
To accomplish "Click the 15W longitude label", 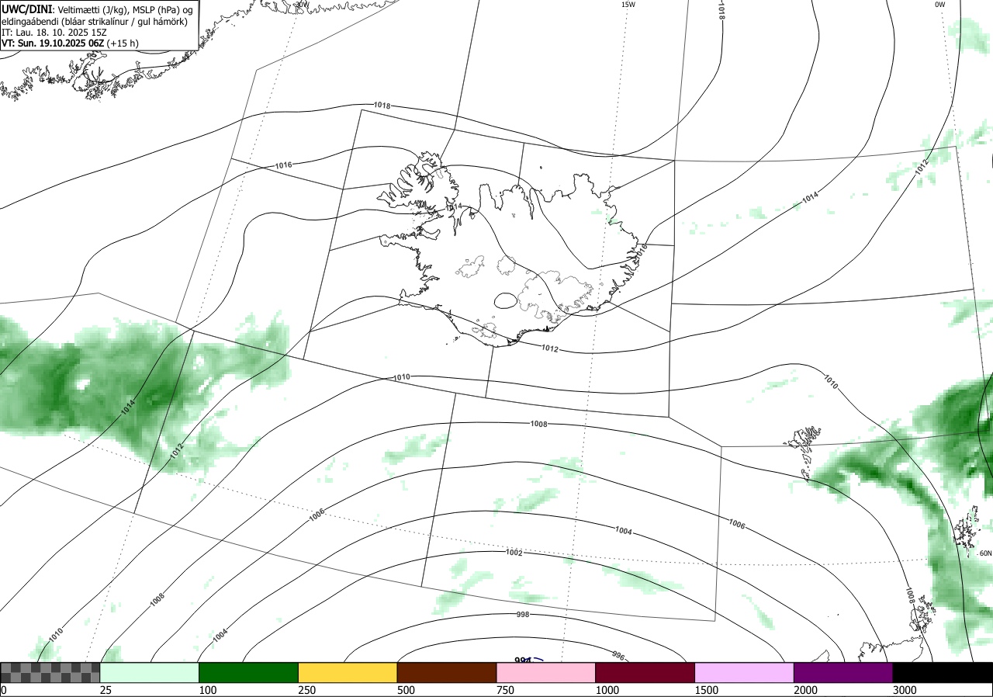I will click(x=628, y=5).
